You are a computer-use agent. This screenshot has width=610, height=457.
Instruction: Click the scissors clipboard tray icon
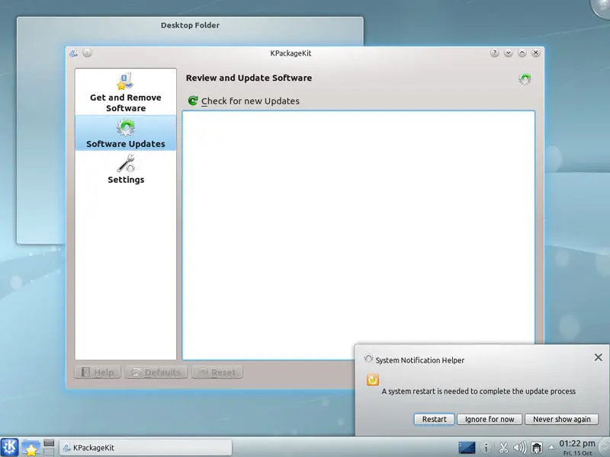503,448
